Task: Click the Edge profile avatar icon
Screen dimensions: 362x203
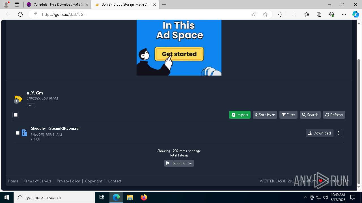Action: pyautogui.click(x=6, y=5)
